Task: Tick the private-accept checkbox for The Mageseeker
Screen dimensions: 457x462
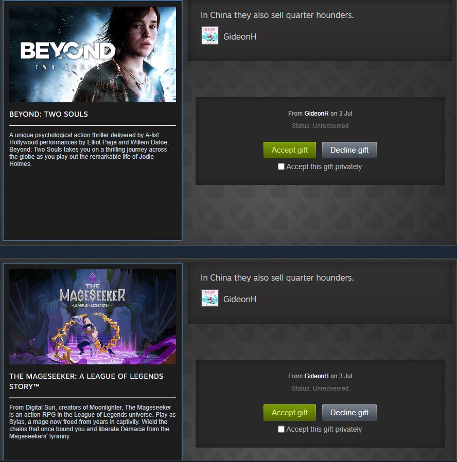Action: click(281, 429)
